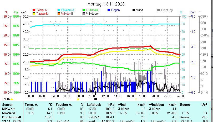213x122 pixels.
Task: Click the red °C axis unit label
Action: click(7, 12)
